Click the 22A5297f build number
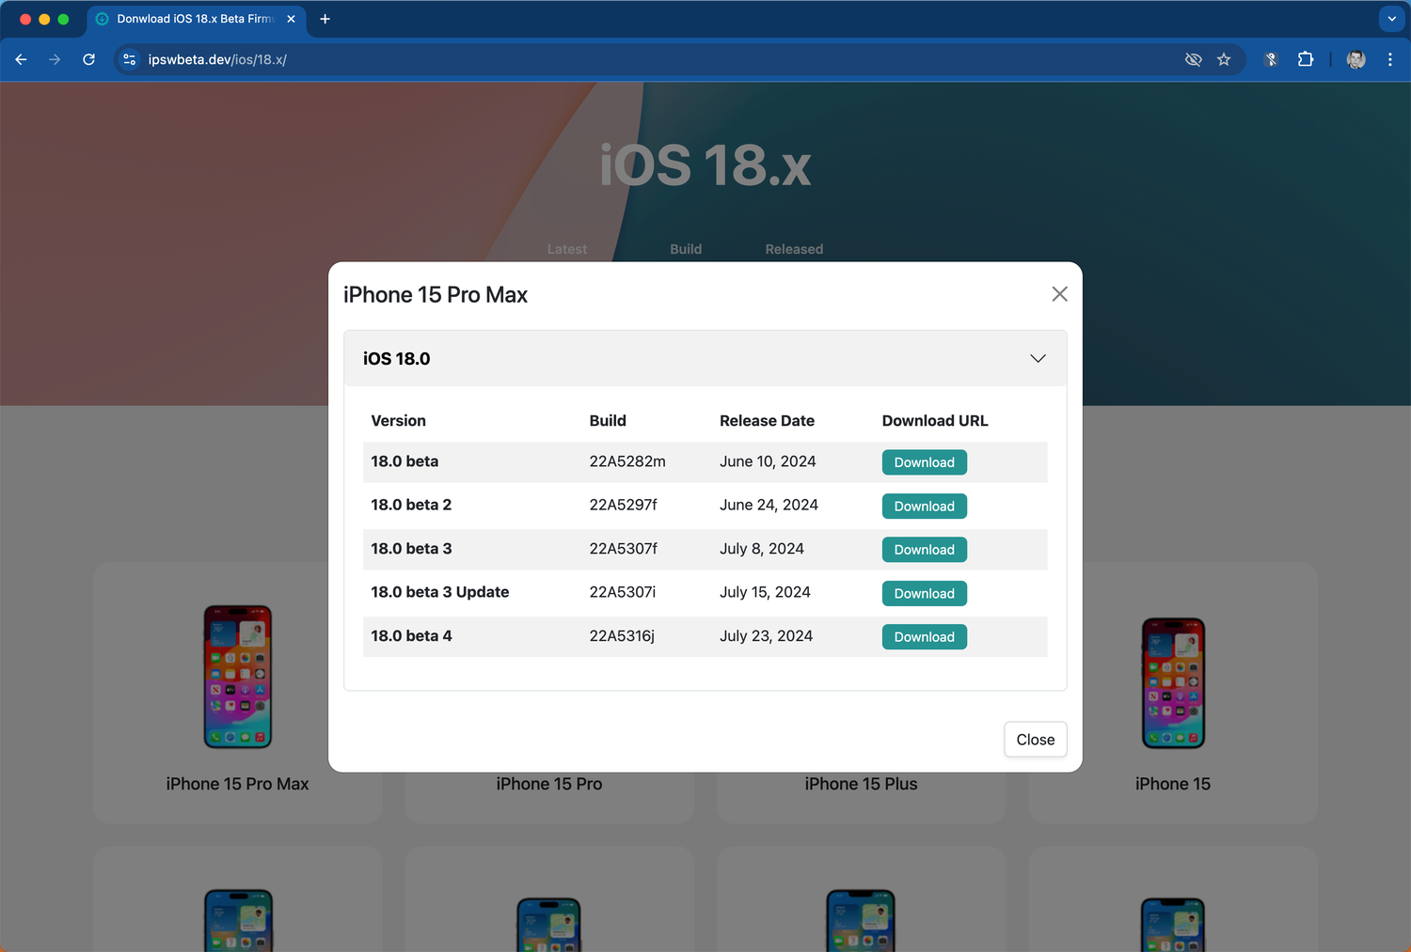1411x952 pixels. pyautogui.click(x=623, y=505)
